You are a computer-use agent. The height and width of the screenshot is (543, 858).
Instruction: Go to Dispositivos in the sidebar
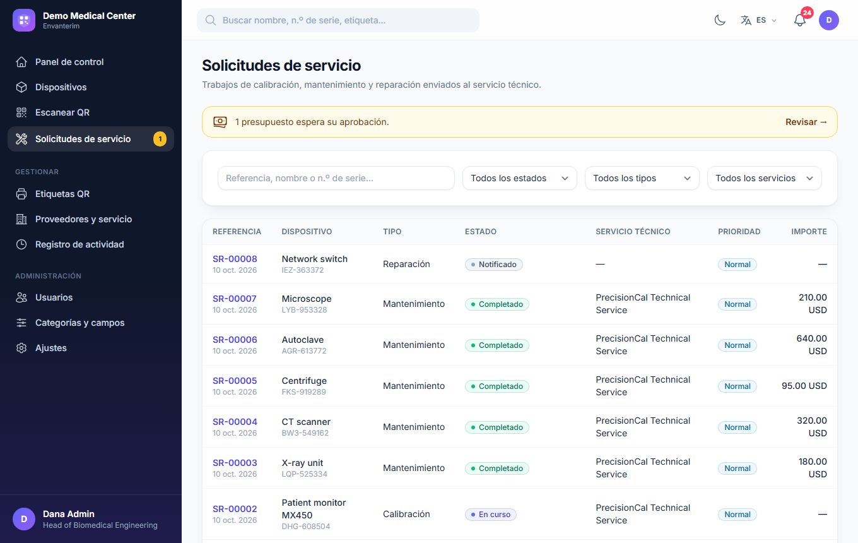(x=91, y=87)
